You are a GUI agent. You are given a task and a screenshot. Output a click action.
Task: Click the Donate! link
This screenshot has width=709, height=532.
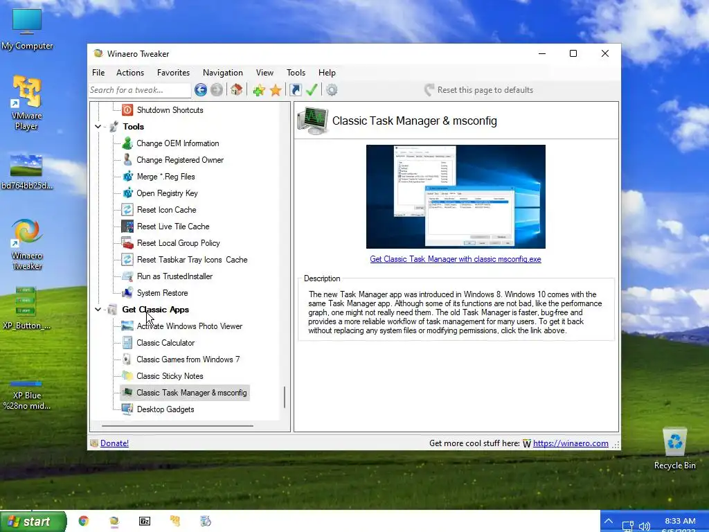click(114, 443)
